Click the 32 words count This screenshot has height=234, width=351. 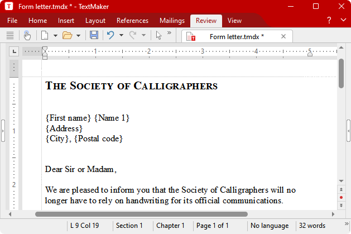(x=312, y=226)
